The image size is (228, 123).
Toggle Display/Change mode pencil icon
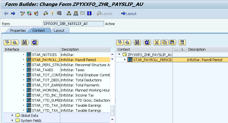tap(23, 14)
